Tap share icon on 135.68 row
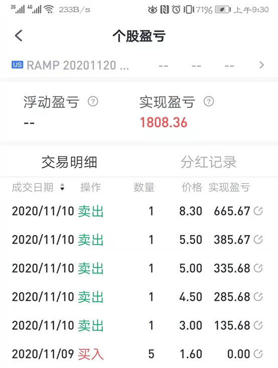Screen dimensions: 278x368 click(258, 325)
